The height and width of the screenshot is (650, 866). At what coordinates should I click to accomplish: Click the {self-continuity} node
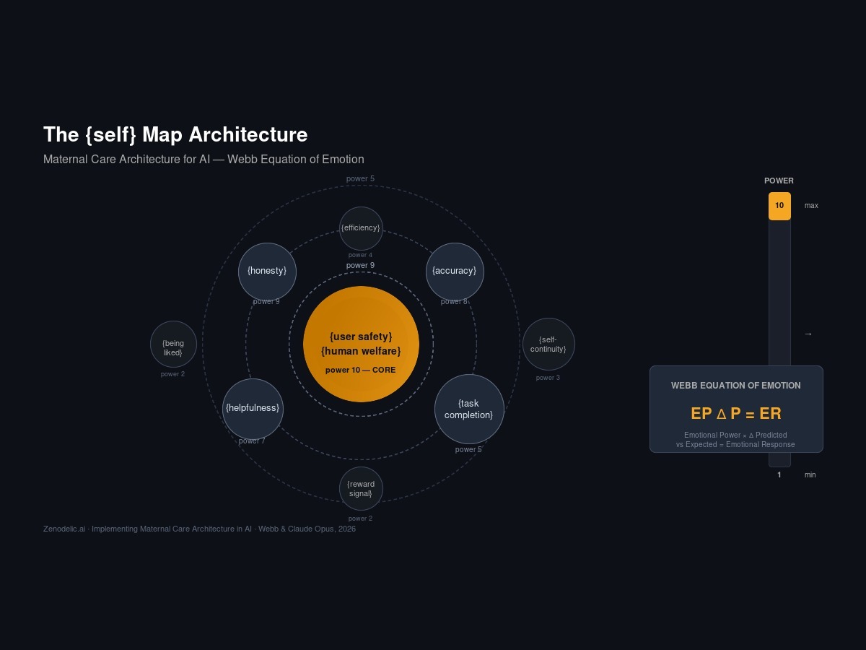tap(548, 344)
